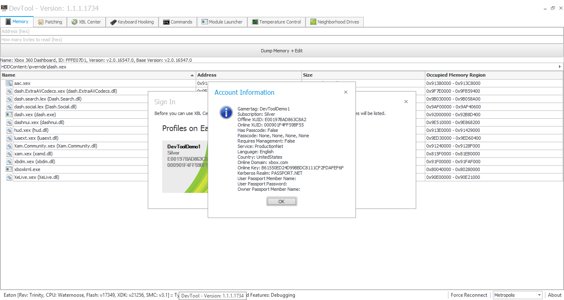Open the XBL Center tab

[86, 22]
